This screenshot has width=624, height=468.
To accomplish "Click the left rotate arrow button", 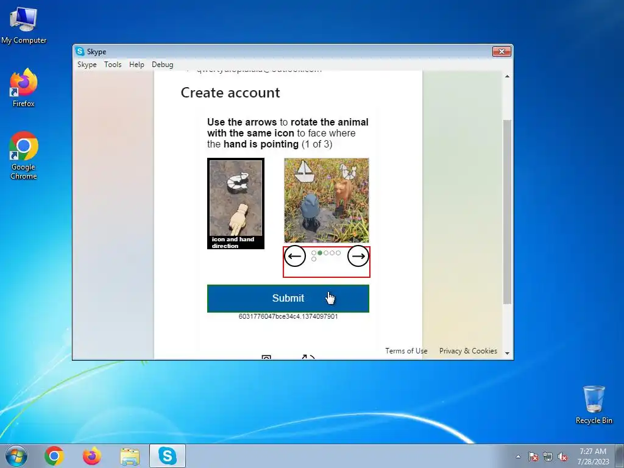I will 294,256.
